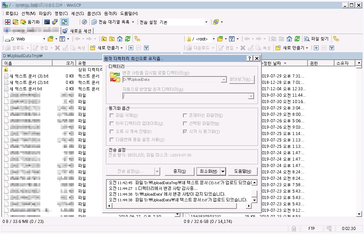Viewport: 364px width, 234px height.
Task: Toggle the Keep Remote Directory up to Date icon
Action: (65, 22)
